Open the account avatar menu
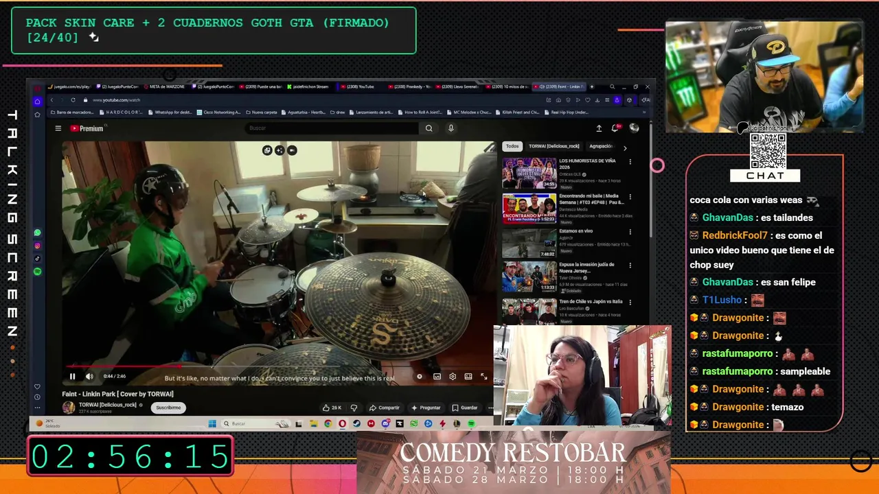Image resolution: width=879 pixels, height=494 pixels. pos(634,128)
